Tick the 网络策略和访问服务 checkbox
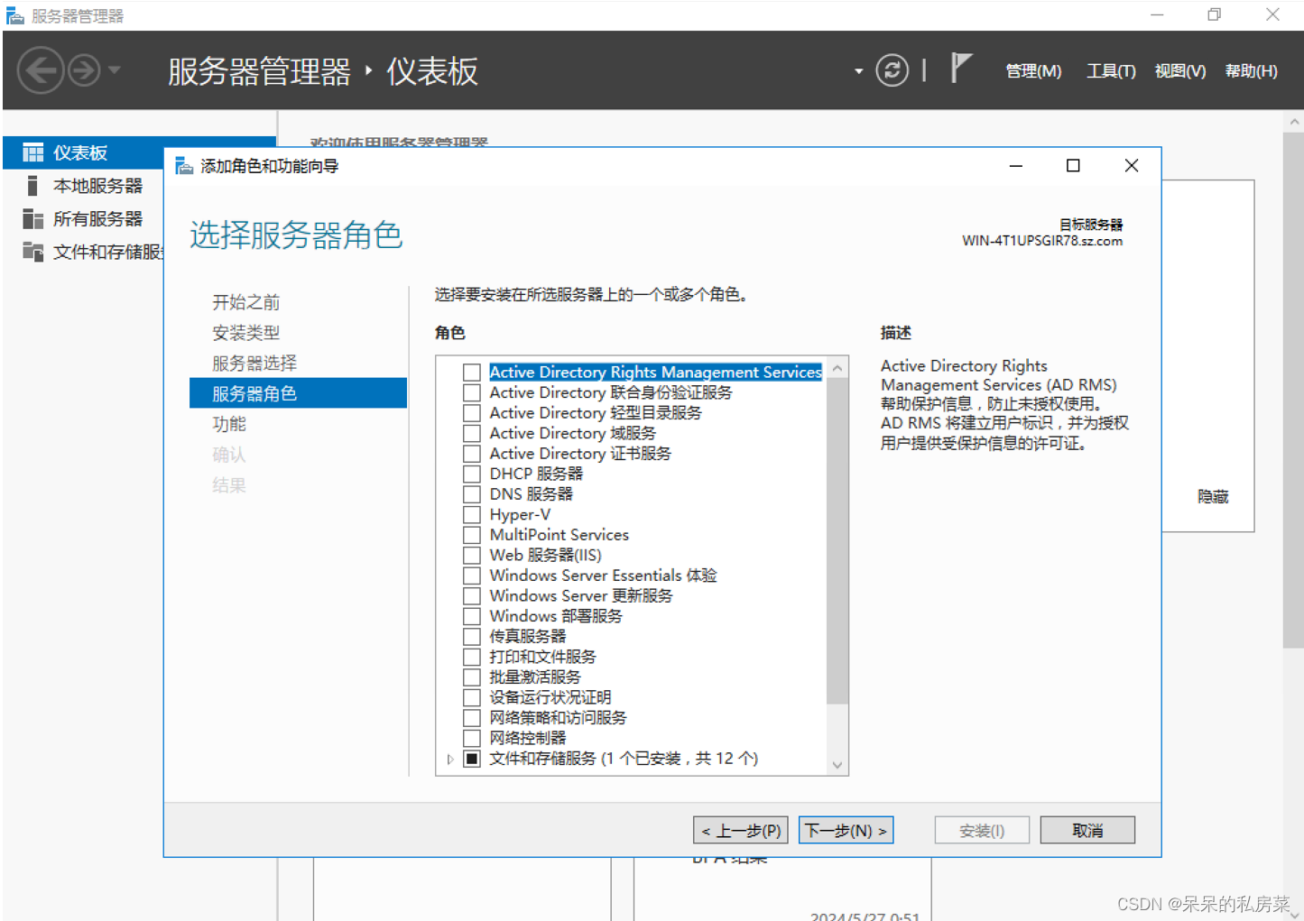Screen dimensions: 1304x921 tap(472, 717)
